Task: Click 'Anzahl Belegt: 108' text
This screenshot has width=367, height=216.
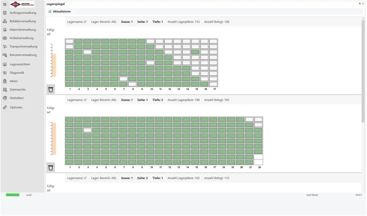Action: 216,22
